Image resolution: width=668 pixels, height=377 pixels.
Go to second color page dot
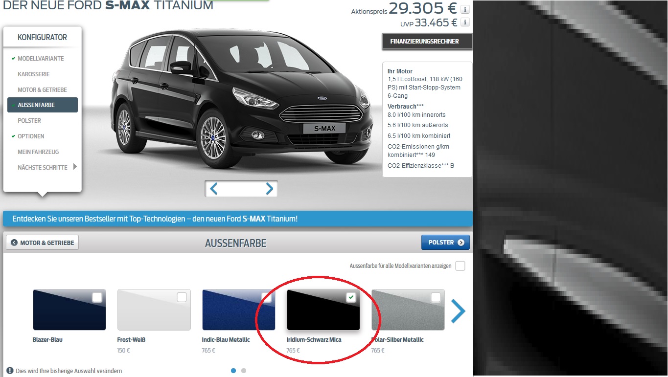[x=244, y=371]
